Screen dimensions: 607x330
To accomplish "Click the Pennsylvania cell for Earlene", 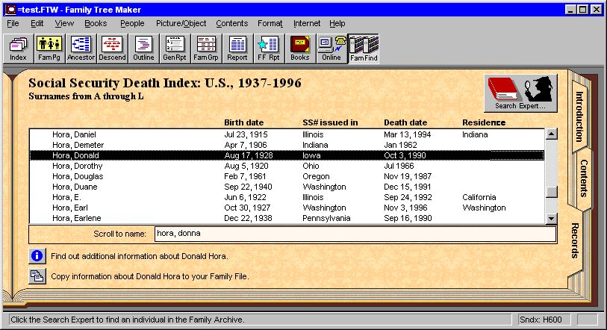I will [x=326, y=218].
